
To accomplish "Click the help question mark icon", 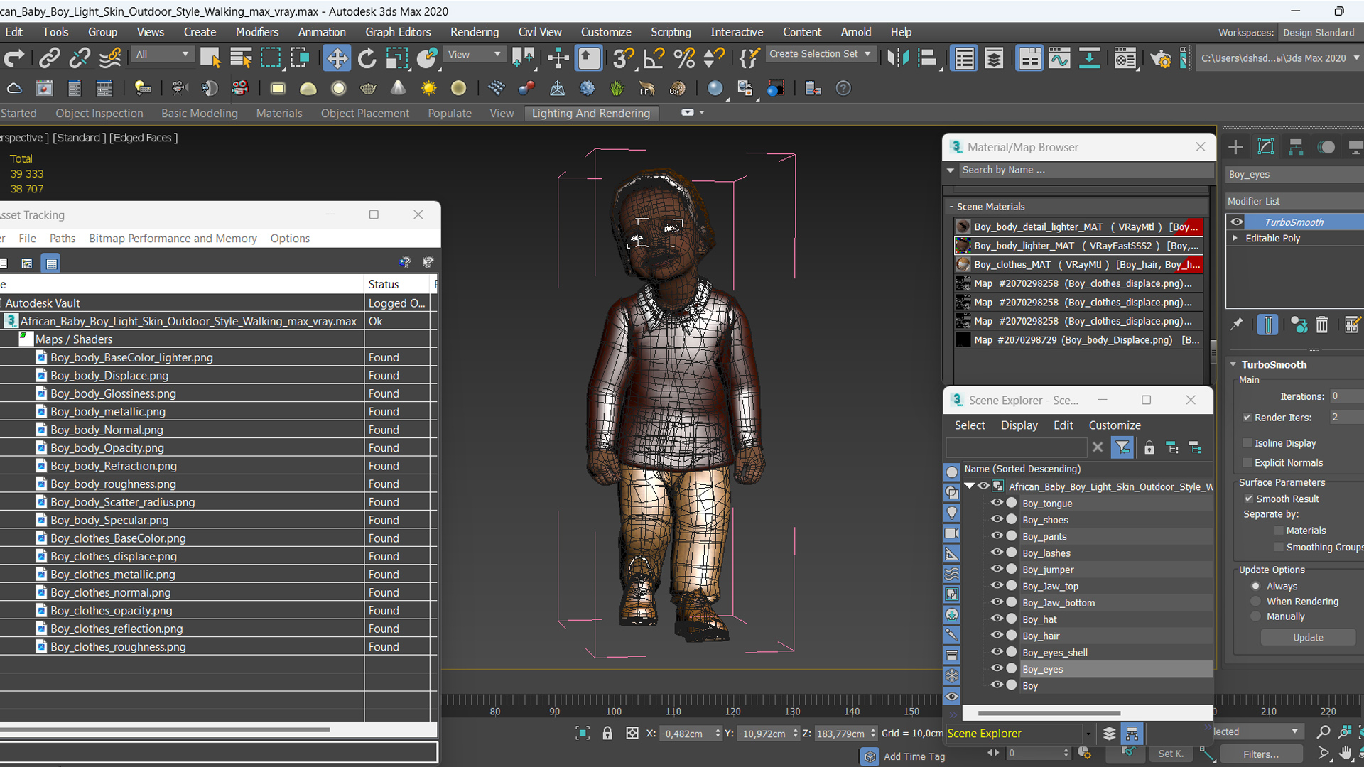I will pyautogui.click(x=843, y=88).
